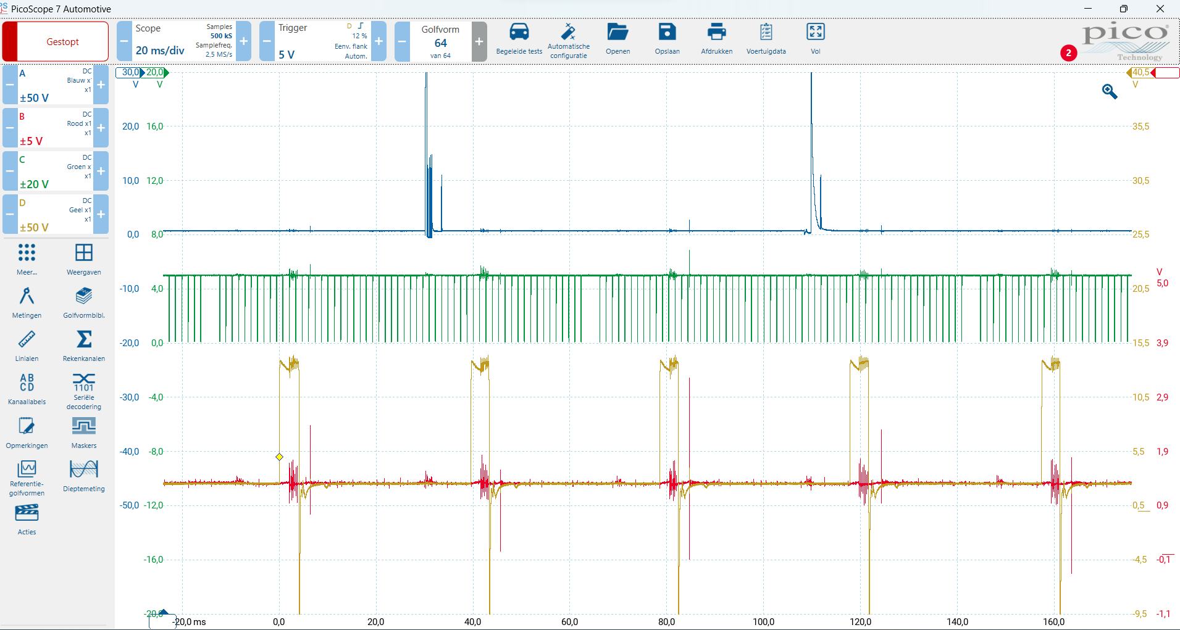Viewport: 1180px width, 630px height.
Task: Open Voertuigdata clipboard icon
Action: 766,32
